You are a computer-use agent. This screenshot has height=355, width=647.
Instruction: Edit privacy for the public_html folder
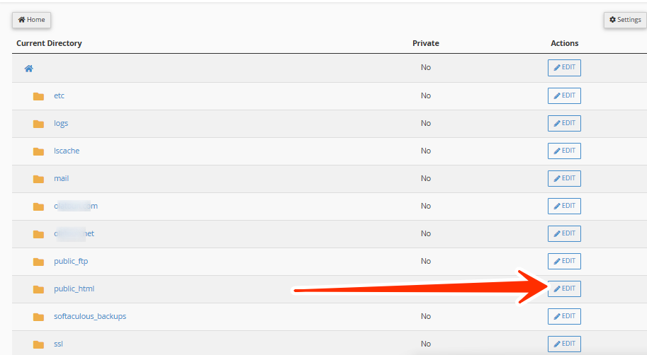tap(564, 289)
